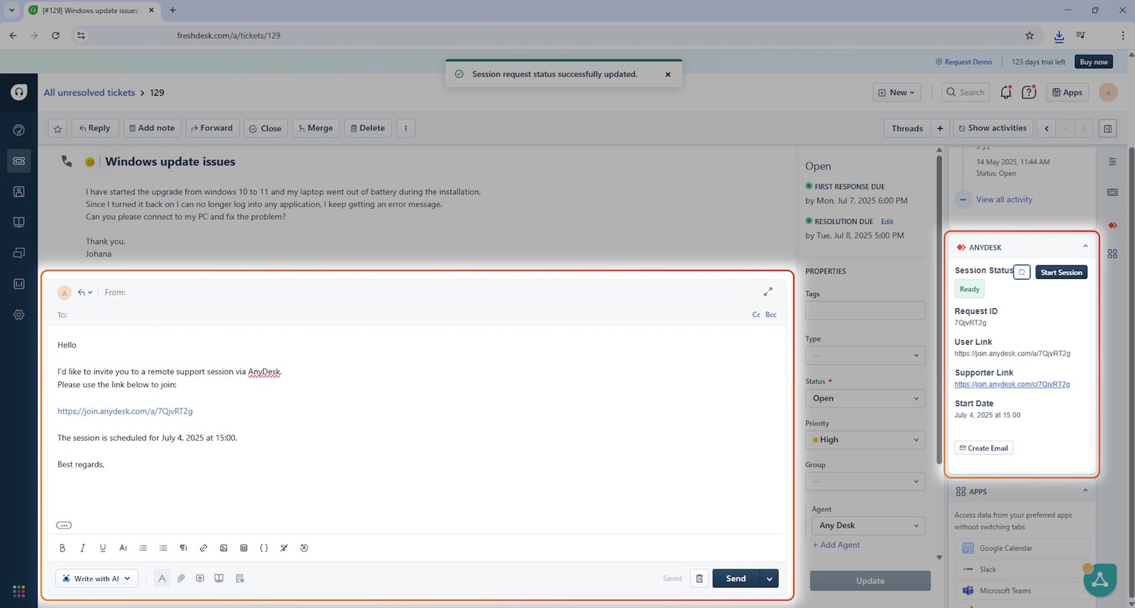Screen dimensions: 1135x608
Task: Collapse the ANYDESK panel
Action: (x=1085, y=246)
